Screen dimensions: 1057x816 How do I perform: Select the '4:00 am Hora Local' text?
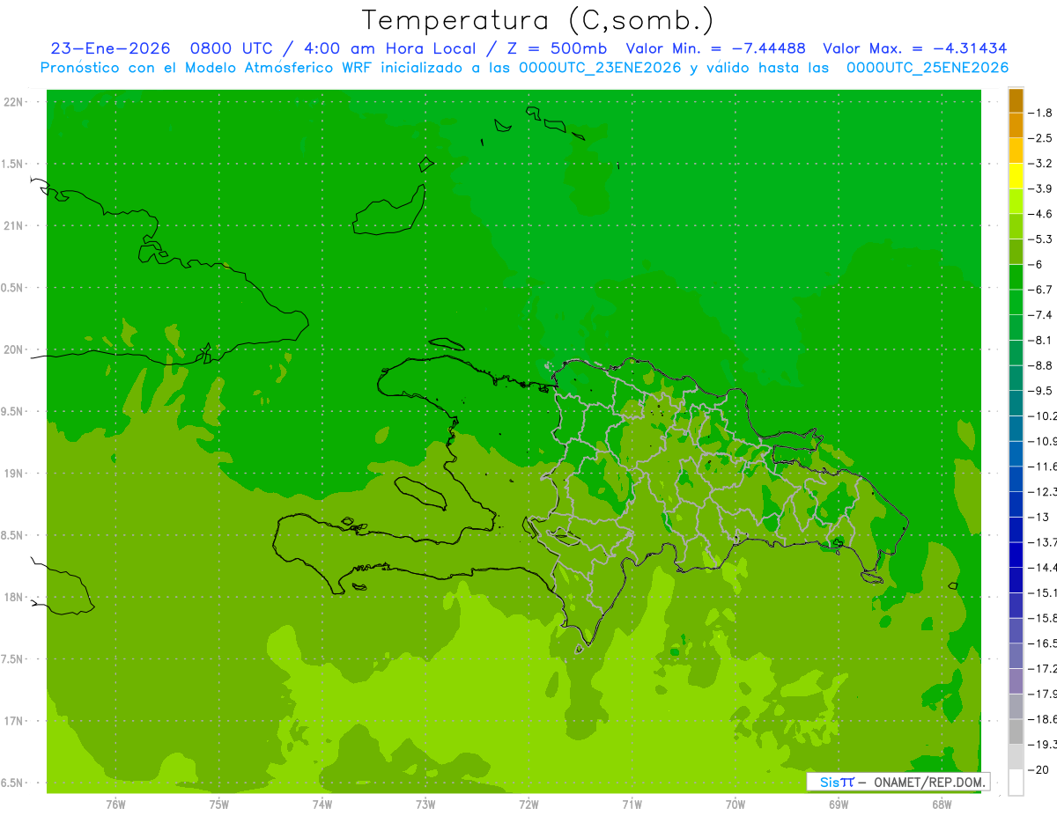click(388, 48)
